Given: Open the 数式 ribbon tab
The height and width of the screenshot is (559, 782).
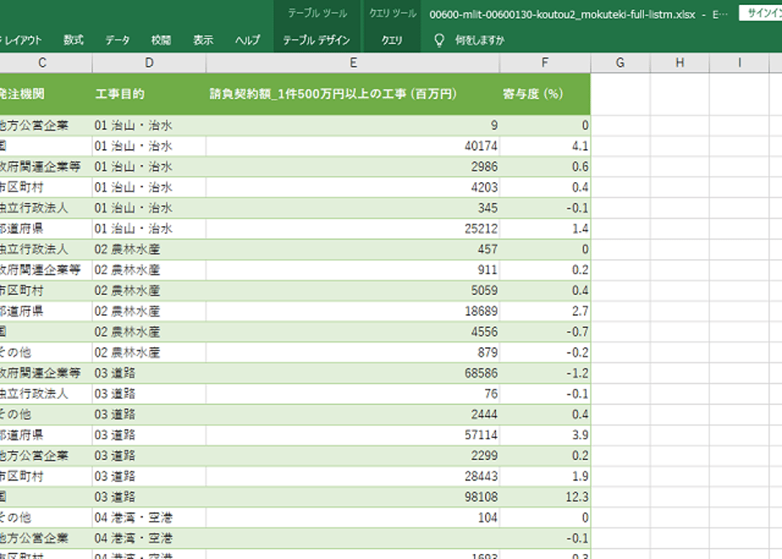Looking at the screenshot, I should click(74, 40).
